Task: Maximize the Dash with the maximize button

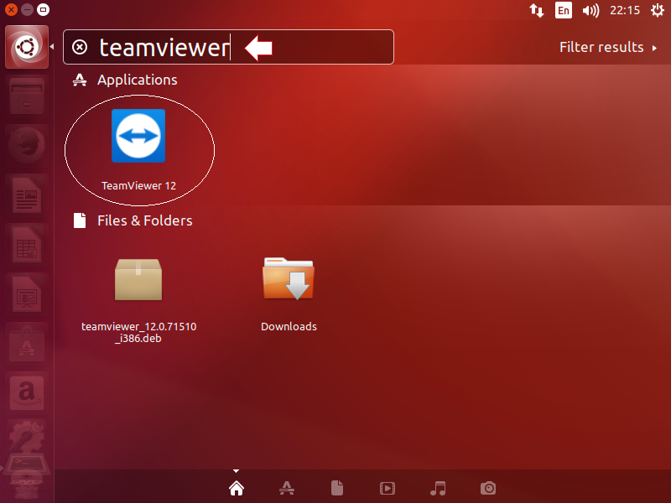Action: tap(44, 9)
